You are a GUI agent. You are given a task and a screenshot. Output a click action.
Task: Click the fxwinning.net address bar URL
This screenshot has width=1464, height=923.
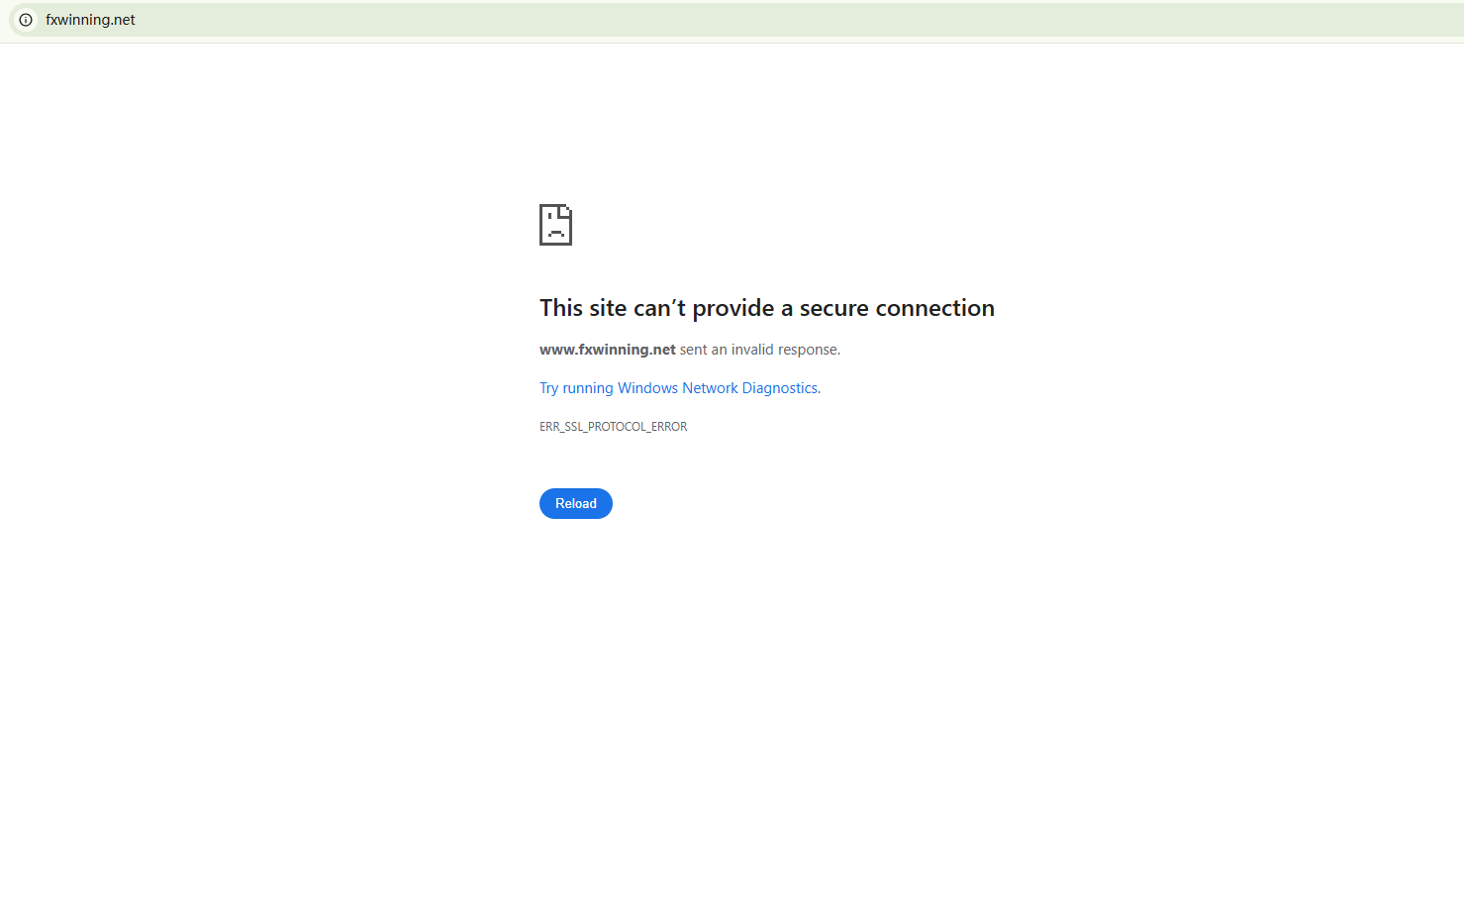(90, 20)
